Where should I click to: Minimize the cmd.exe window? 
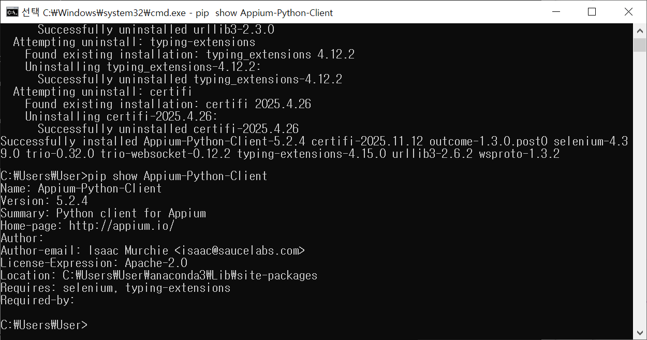[556, 12]
